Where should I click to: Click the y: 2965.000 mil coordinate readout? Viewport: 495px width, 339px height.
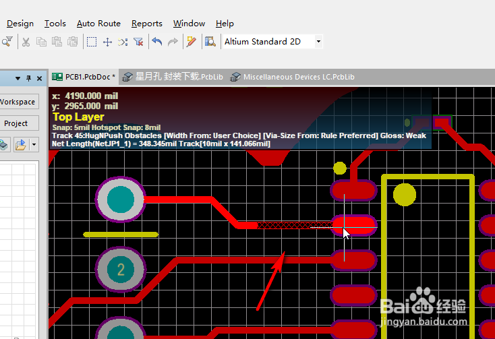pyautogui.click(x=85, y=106)
